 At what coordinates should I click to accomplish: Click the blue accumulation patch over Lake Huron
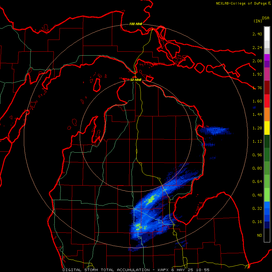coord(215,131)
